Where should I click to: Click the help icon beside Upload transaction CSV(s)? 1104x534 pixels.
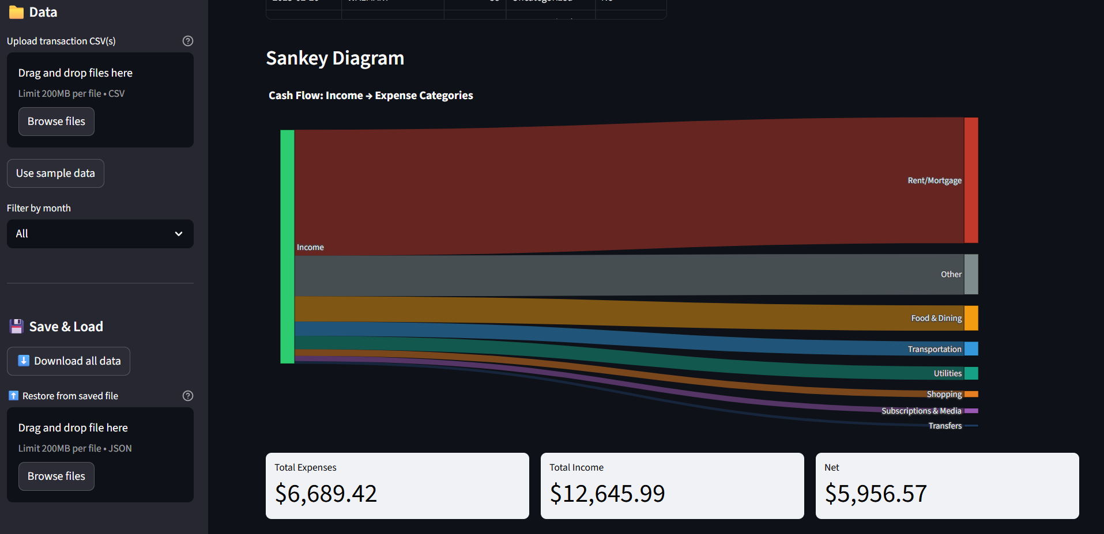tap(188, 41)
